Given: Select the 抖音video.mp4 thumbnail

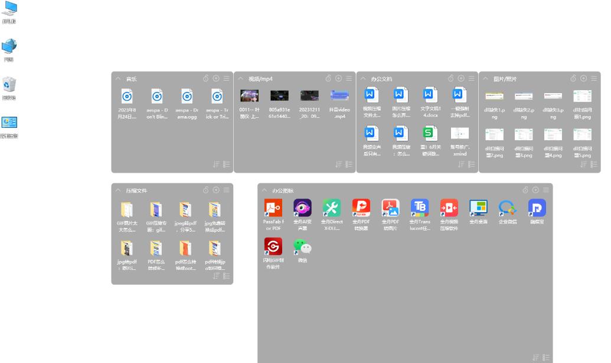Looking at the screenshot, I should pos(339,95).
